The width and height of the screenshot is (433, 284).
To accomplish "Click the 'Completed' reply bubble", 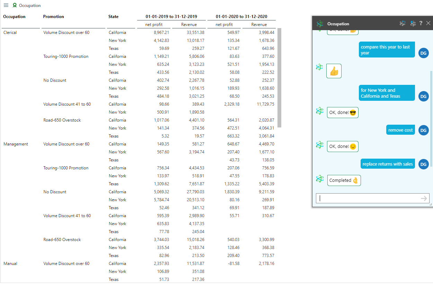I will coord(344,180).
